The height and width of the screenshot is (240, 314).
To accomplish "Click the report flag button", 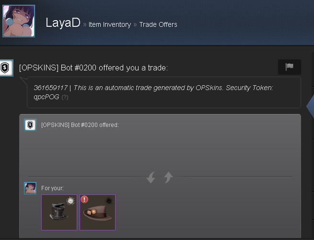I will pos(290,67).
